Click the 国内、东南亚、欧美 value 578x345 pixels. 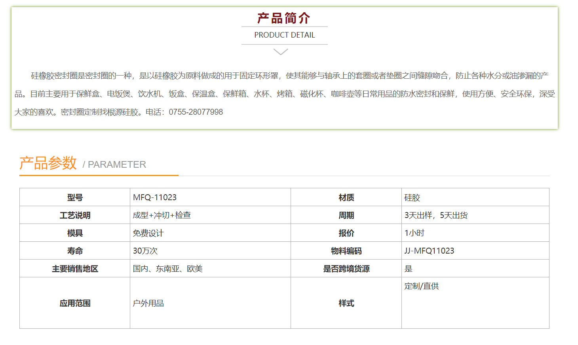[x=168, y=269]
